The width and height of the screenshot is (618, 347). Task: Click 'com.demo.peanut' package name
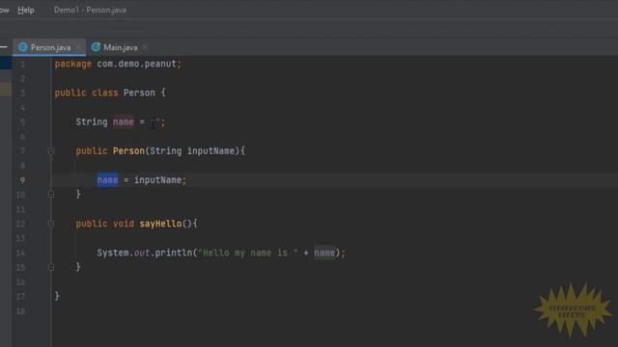[136, 64]
